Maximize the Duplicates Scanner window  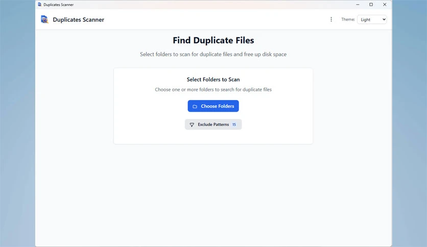pyautogui.click(x=371, y=5)
